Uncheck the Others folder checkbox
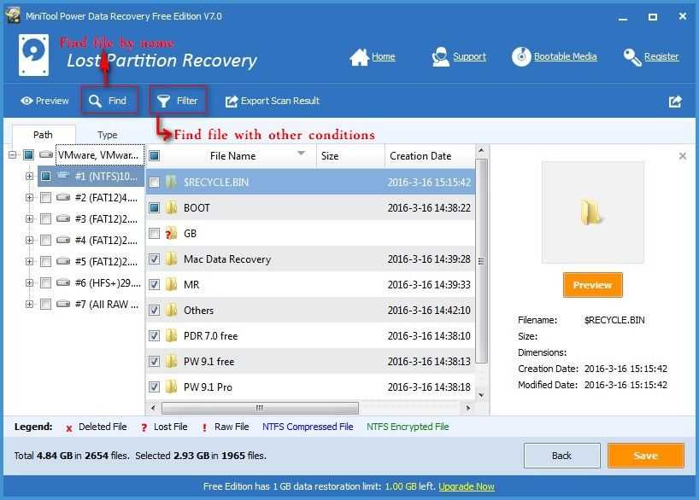Image resolution: width=699 pixels, height=500 pixels. (155, 311)
